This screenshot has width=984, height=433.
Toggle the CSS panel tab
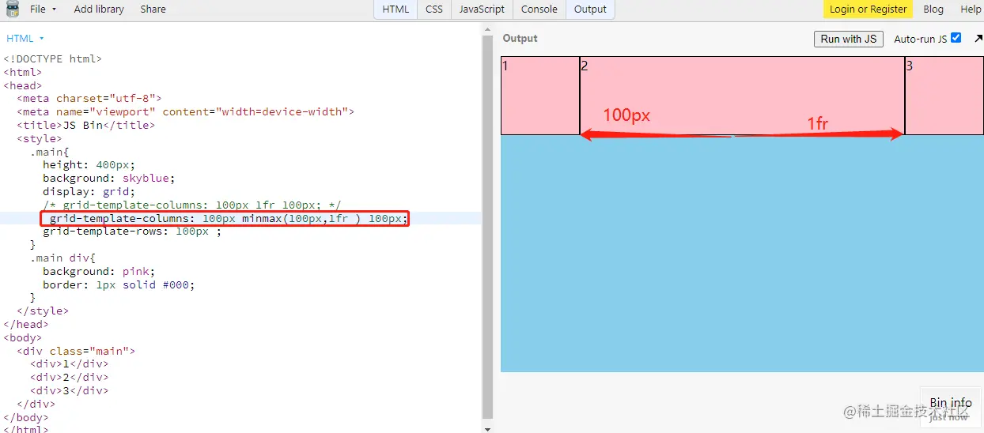click(434, 9)
